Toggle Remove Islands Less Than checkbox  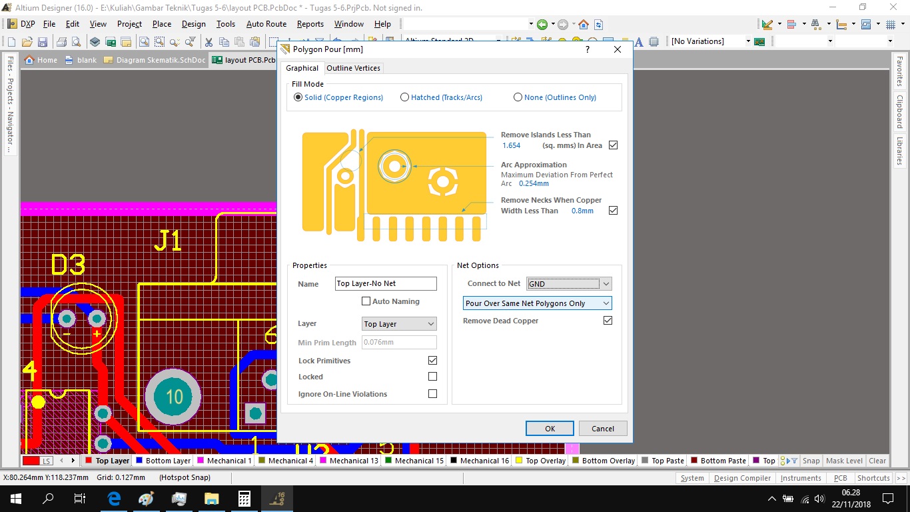coord(614,145)
